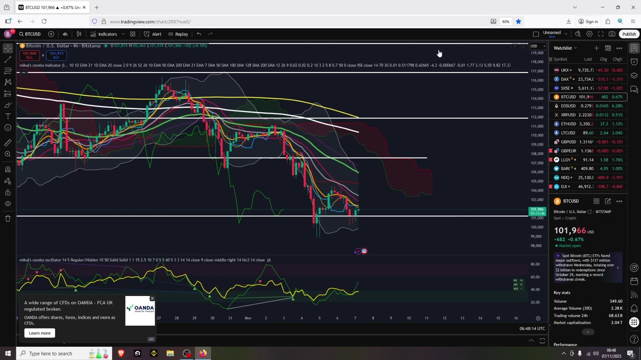Click the blue BUY price button
This screenshot has width=641, height=360.
point(57,55)
